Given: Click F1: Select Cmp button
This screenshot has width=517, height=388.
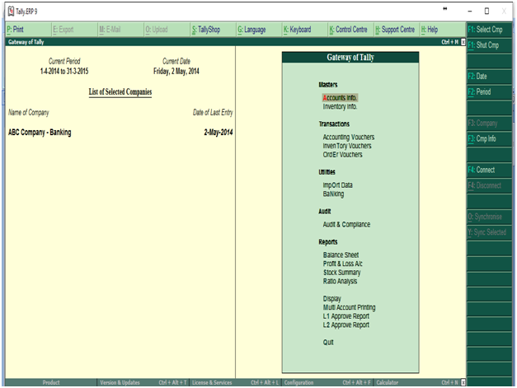Looking at the screenshot, I should click(489, 30).
